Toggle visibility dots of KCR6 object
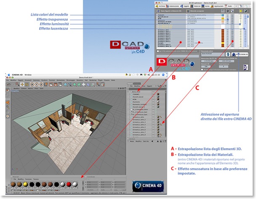The height and width of the screenshot is (199, 256). [154, 99]
